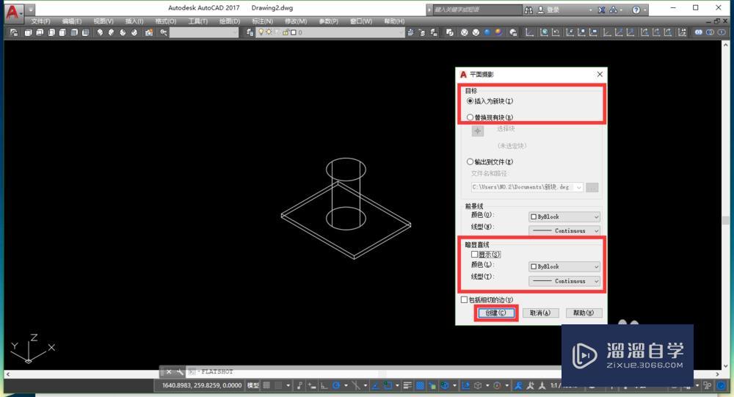Open the 帮助(H) menu in menu bar

click(394, 21)
